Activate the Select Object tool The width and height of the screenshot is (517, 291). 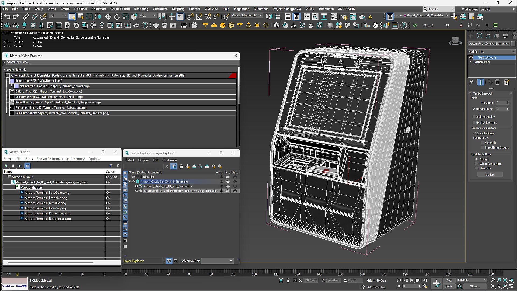click(72, 17)
